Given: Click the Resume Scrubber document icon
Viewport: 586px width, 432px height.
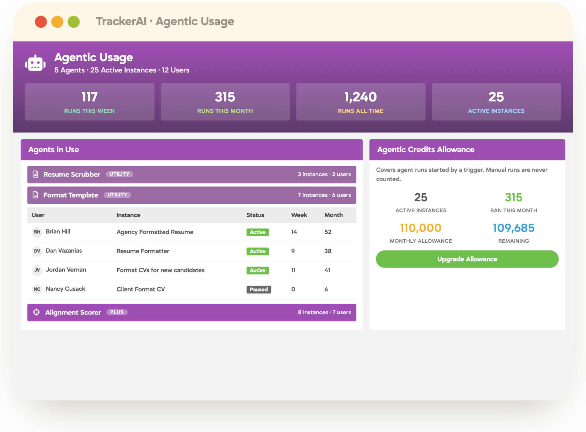Looking at the screenshot, I should click(x=36, y=174).
